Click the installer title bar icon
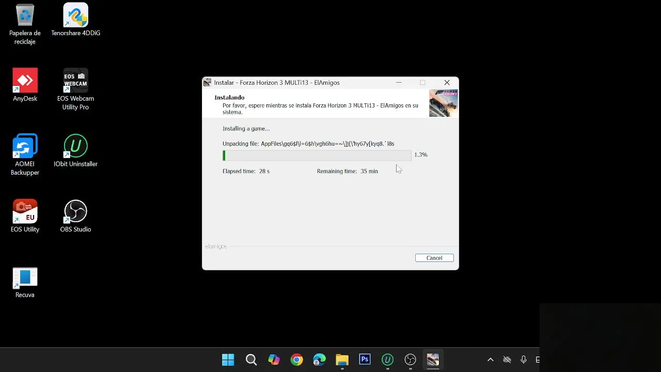This screenshot has height=372, width=661. [208, 83]
